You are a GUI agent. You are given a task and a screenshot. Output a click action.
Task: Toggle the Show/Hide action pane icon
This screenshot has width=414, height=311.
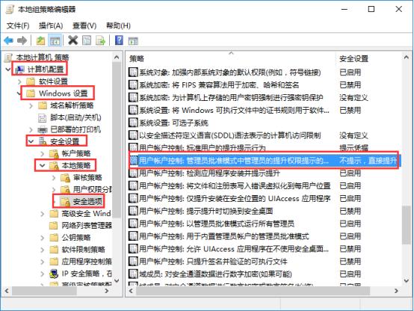click(x=133, y=41)
